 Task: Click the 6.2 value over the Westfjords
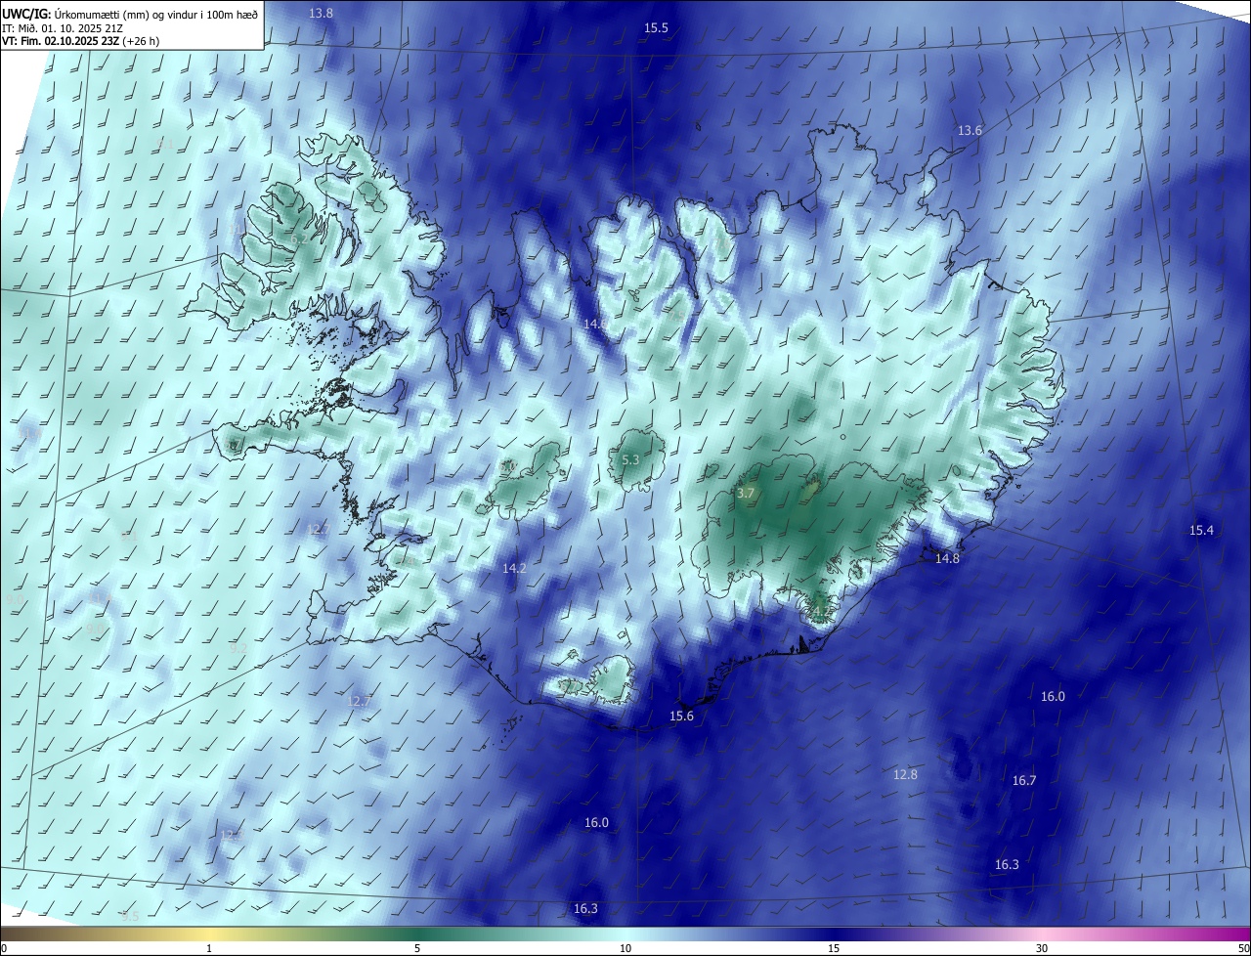pos(299,239)
